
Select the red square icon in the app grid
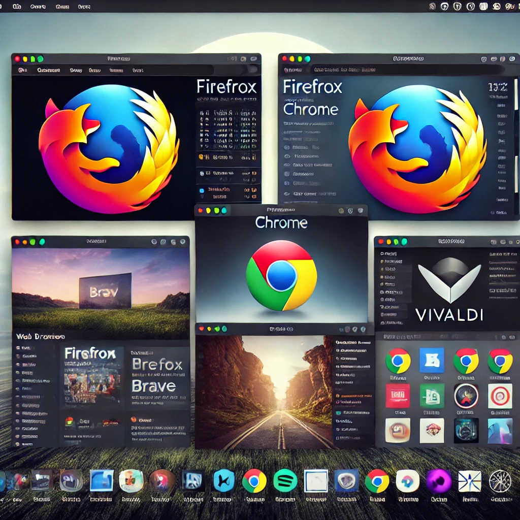(398, 396)
